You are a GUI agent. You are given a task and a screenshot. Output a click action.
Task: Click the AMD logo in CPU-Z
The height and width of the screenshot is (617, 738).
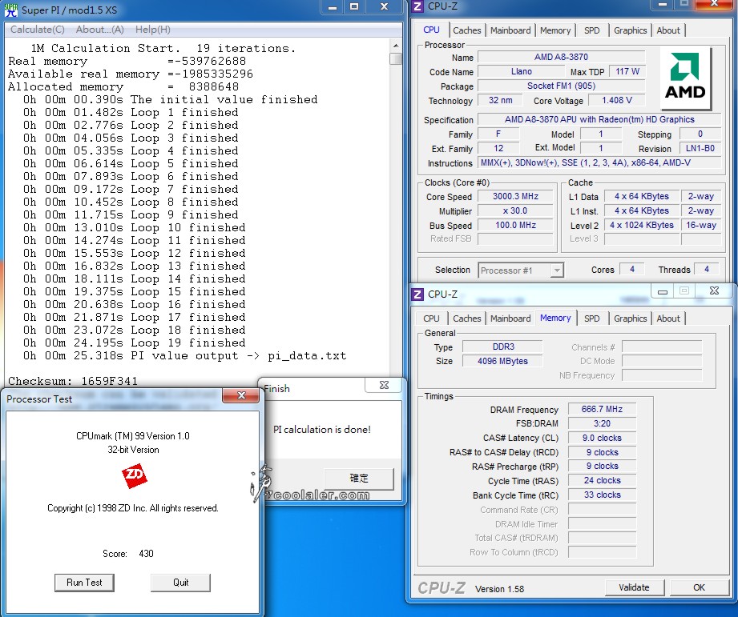click(685, 77)
